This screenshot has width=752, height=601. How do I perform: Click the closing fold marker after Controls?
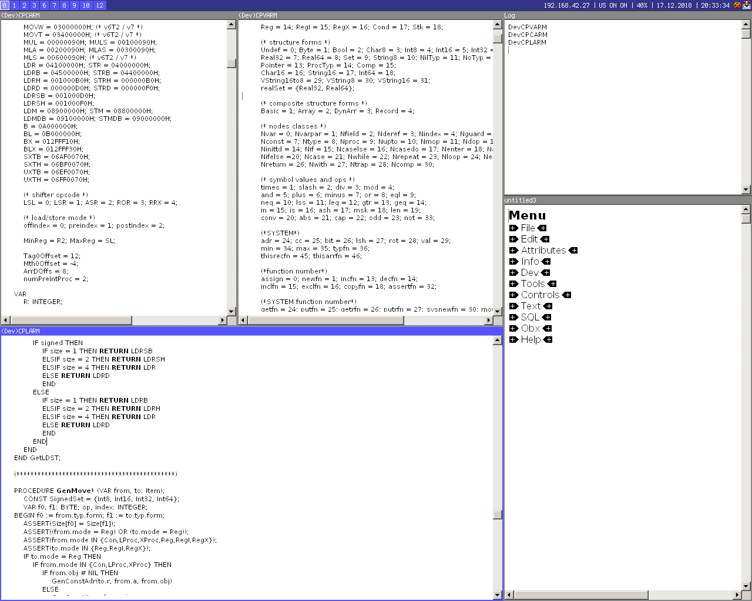[567, 295]
